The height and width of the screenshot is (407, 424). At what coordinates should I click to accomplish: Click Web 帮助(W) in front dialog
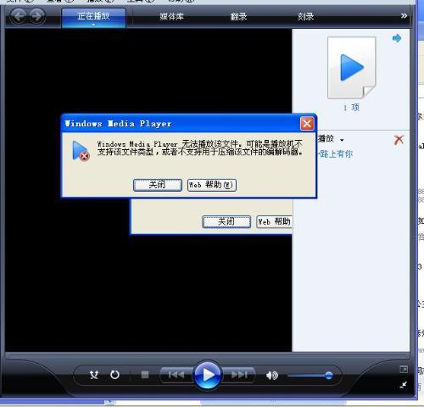212,185
